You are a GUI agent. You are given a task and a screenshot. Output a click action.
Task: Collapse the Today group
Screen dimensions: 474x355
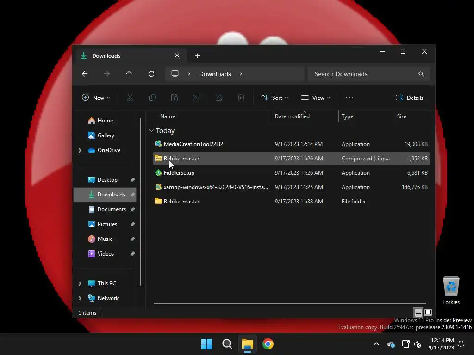(151, 131)
